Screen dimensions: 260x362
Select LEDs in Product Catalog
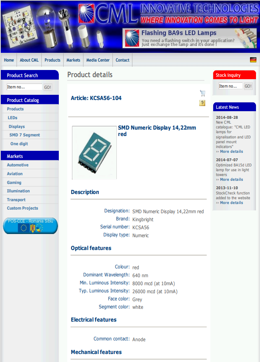point(12,118)
